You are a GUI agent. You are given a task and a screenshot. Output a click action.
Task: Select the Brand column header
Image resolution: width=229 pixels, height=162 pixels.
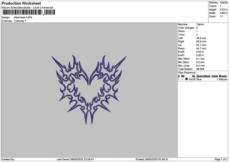223,76
